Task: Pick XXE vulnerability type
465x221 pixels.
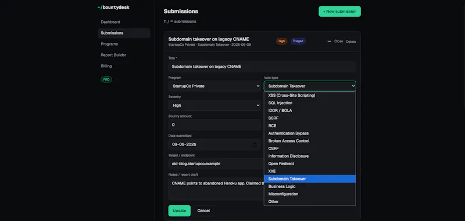Action: click(x=310, y=171)
